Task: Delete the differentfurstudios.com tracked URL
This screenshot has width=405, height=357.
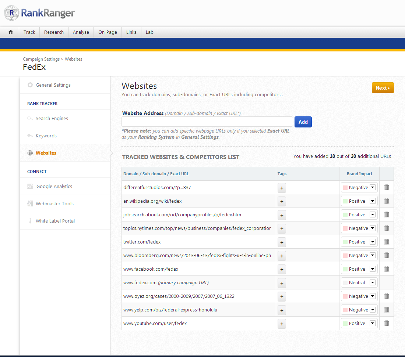Action: tap(386, 187)
